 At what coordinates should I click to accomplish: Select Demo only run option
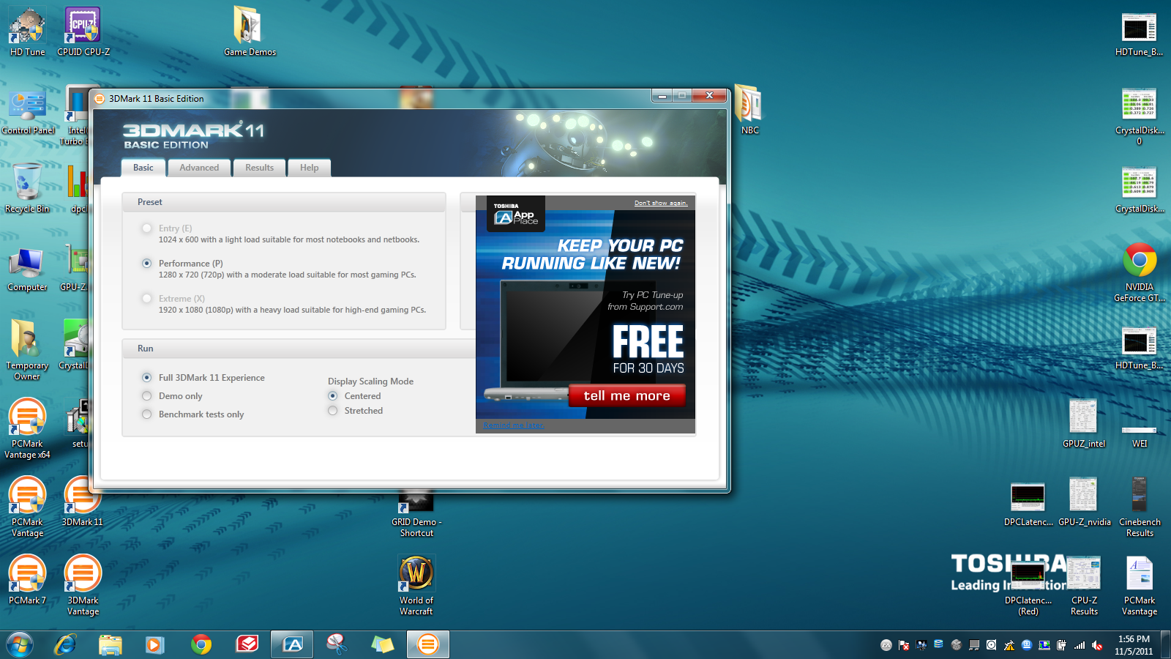click(147, 396)
